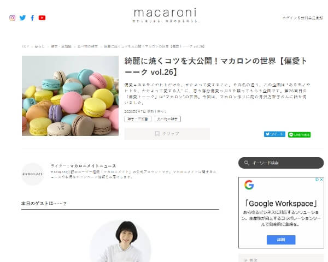The image size is (328, 262).
Task: Close the Google Workspace ad
Action: click(321, 180)
